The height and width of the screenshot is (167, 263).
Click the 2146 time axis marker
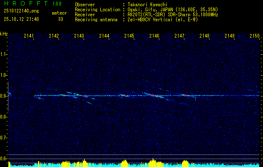pos(154,35)
